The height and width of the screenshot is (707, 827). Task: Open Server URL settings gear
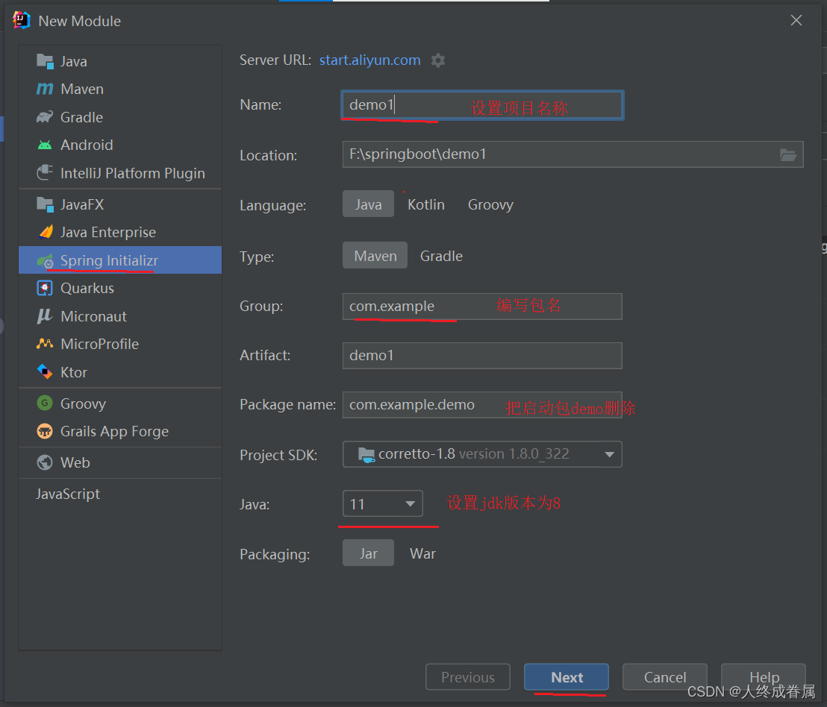coord(438,60)
